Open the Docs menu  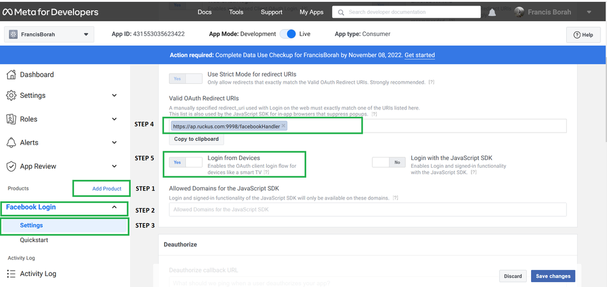click(205, 12)
